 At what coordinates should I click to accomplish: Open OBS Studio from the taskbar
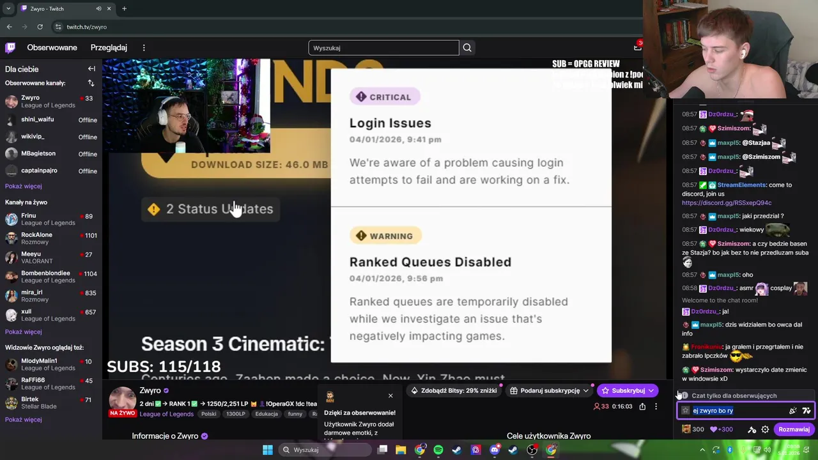pos(532,450)
